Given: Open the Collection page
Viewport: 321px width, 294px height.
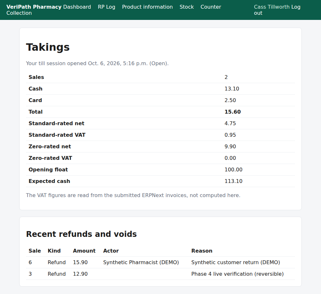Looking at the screenshot, I should pos(19,13).
